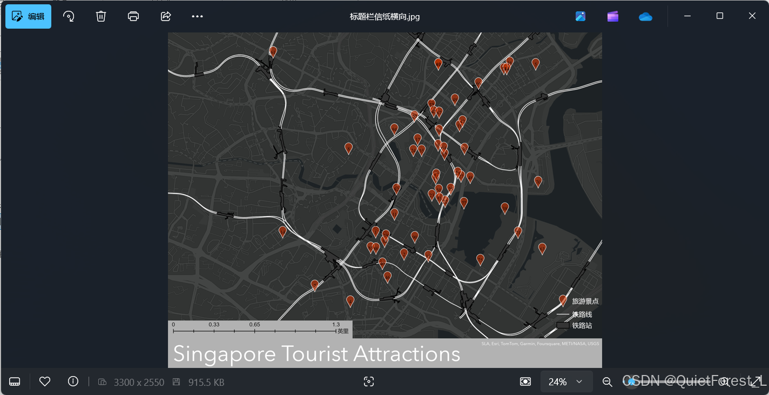The image size is (769, 395).
Task: Click the 3300 x 2550 dimensions text
Action: (x=139, y=382)
